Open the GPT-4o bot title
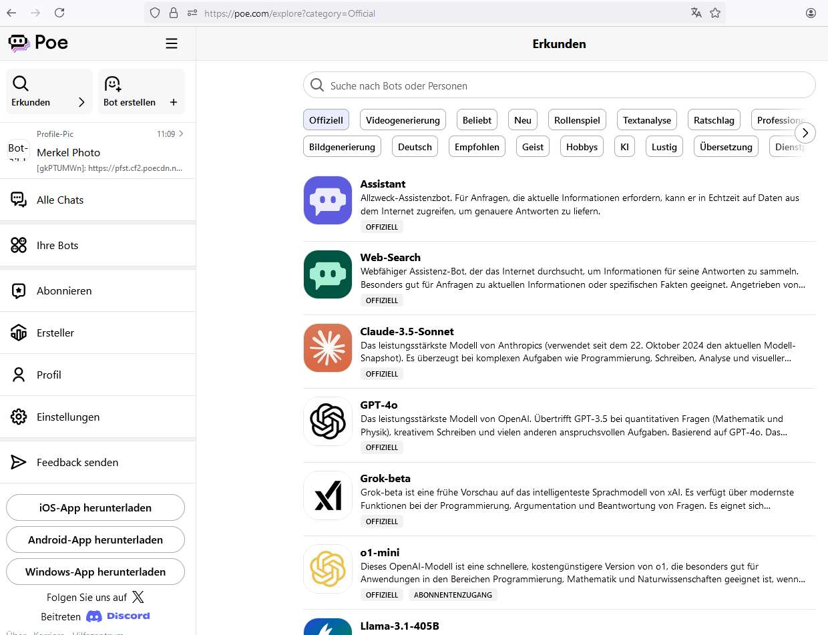828x635 pixels. (379, 405)
